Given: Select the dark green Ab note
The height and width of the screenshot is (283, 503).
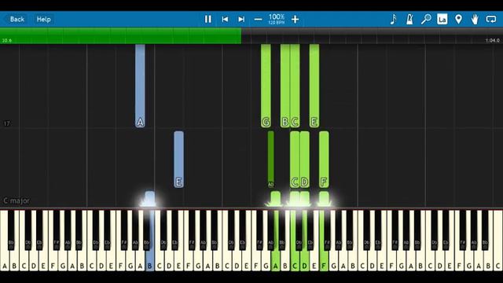Looking at the screenshot, I should tap(270, 160).
